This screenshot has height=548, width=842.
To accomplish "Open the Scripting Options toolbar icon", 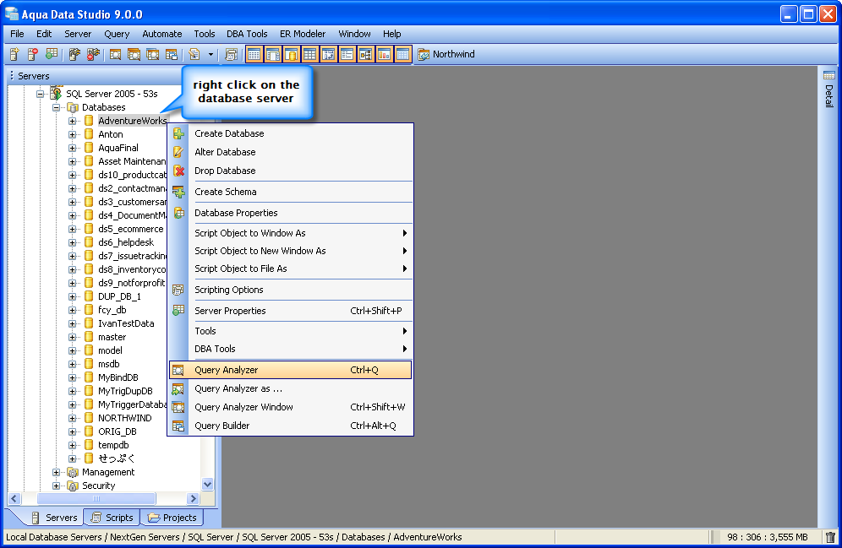I will tap(232, 54).
